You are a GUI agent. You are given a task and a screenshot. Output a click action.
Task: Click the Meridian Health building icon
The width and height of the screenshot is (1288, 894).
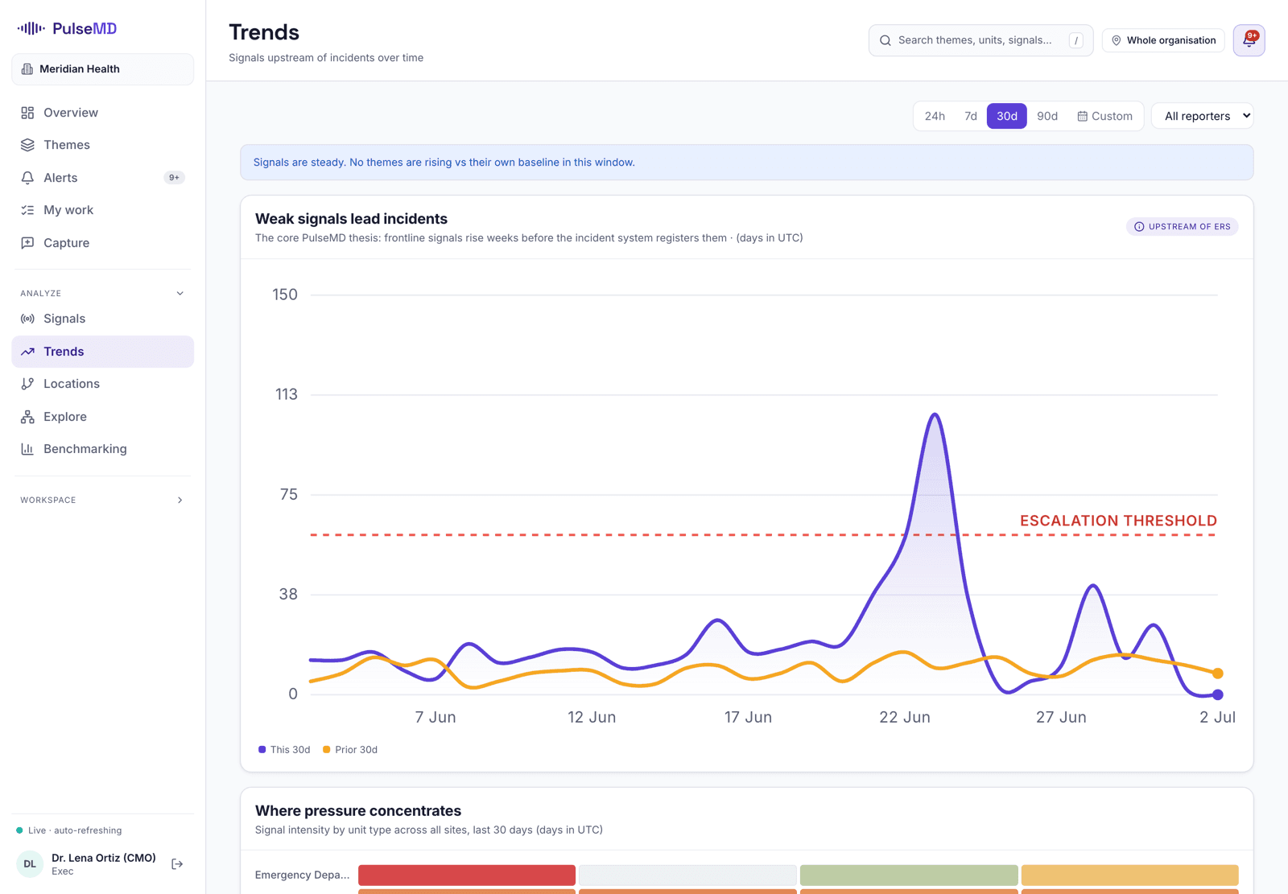[x=27, y=69]
